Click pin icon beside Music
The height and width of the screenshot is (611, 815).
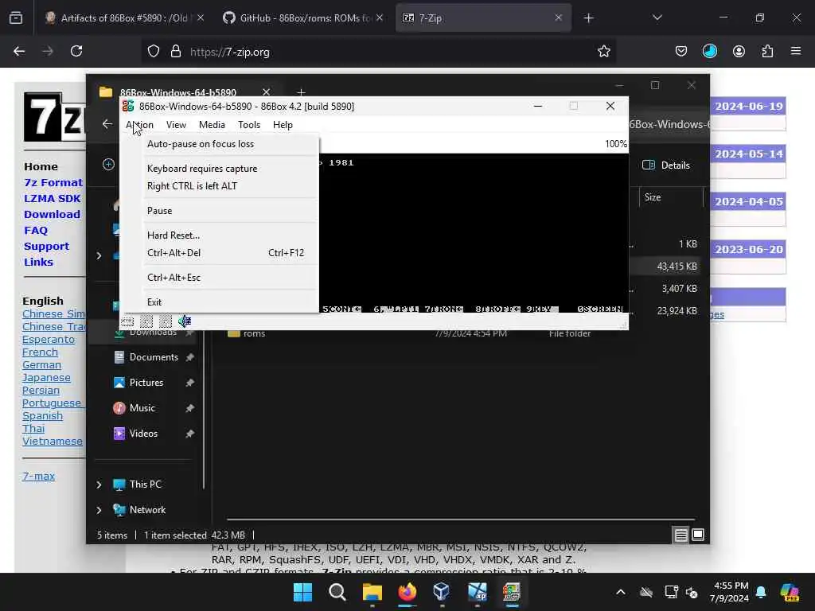pos(189,408)
